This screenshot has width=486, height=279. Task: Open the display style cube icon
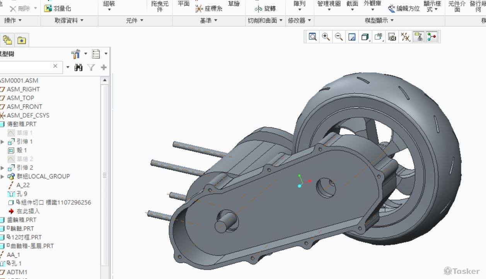click(365, 37)
